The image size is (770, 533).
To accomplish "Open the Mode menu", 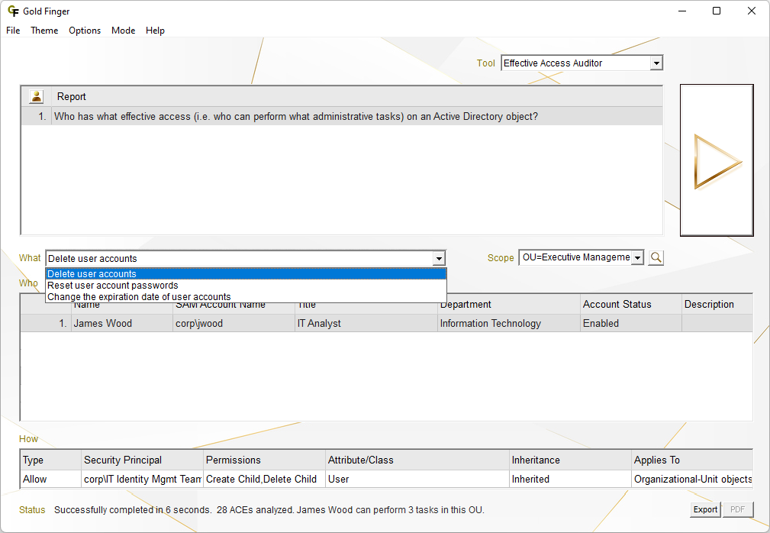I will tap(123, 31).
